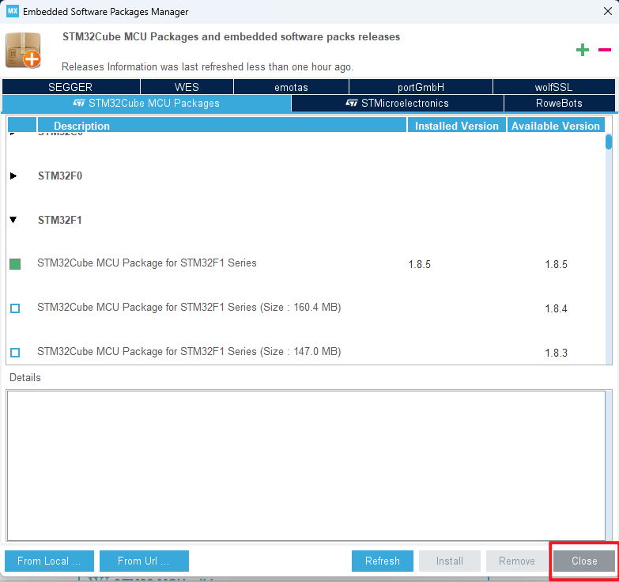Open the STM32Cube MCU Packages tab
The image size is (619, 582).
[146, 103]
